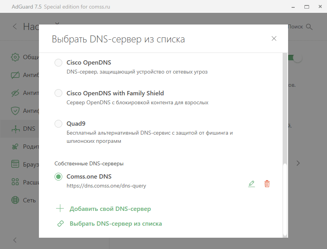Click the "Добавить свой DNS-сервер" link
The width and height of the screenshot is (327, 249).
[x=110, y=209]
